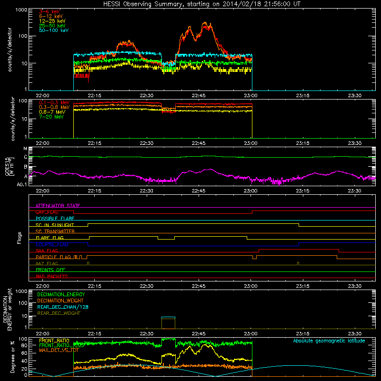This screenshot has height=381, width=381.
Task: Pick the SC_IN_SUNLIGHT flag label
Action: tap(55, 225)
